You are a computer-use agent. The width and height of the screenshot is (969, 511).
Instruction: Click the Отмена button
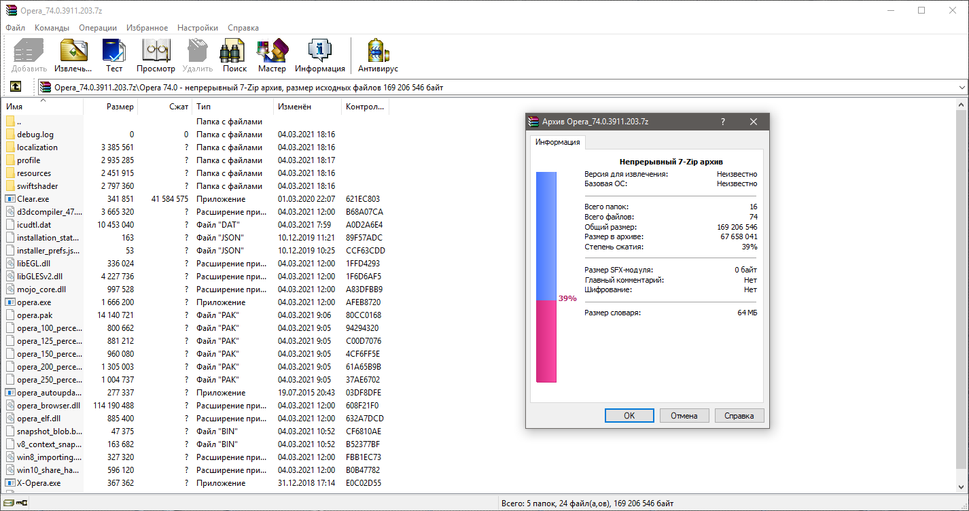684,415
